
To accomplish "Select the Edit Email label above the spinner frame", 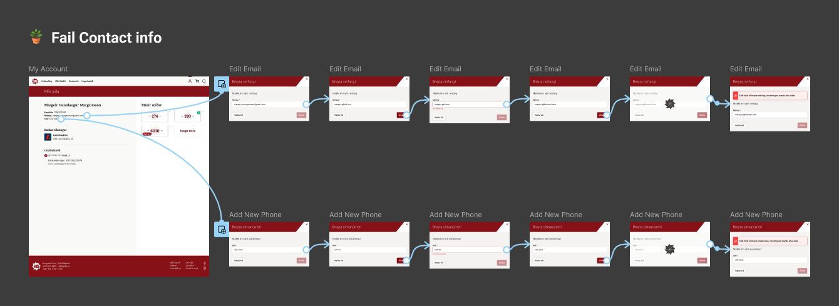I will [646, 69].
